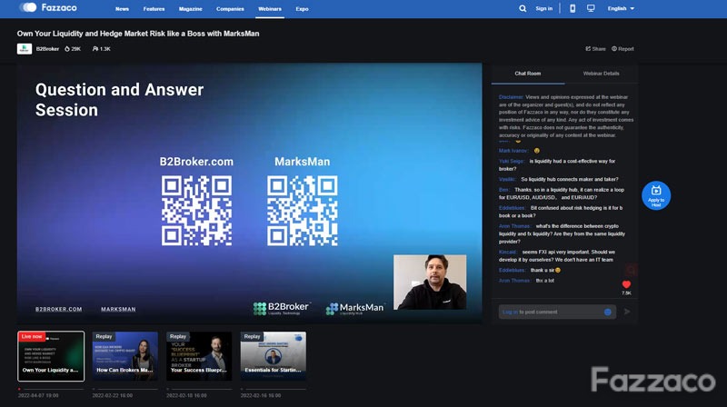Viewport: 727px width, 407px height.
Task: Switch to the Chat Room tab
Action: pyautogui.click(x=528, y=74)
